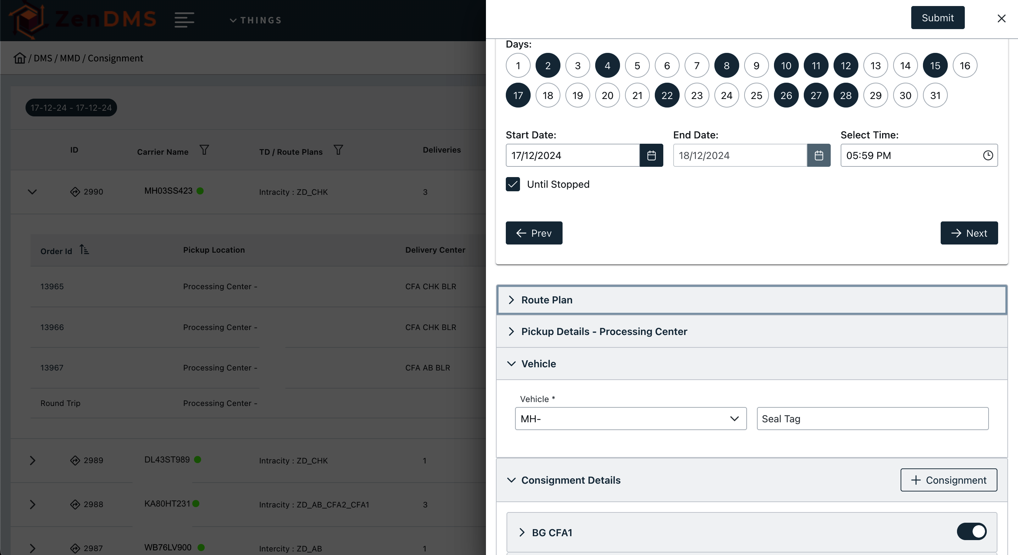Image resolution: width=1018 pixels, height=555 pixels.
Task: Click the clock icon in Select Time
Action: (987, 155)
